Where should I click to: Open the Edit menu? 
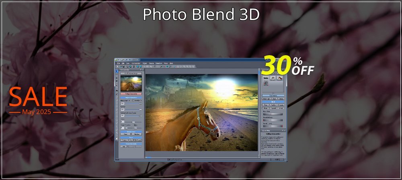coord(123,63)
